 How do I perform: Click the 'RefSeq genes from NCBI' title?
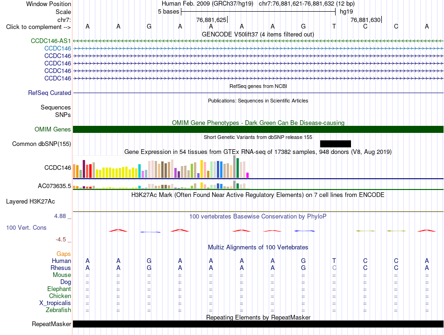pos(258,86)
